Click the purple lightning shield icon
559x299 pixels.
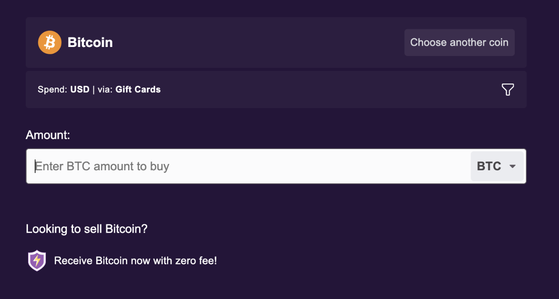[37, 261]
